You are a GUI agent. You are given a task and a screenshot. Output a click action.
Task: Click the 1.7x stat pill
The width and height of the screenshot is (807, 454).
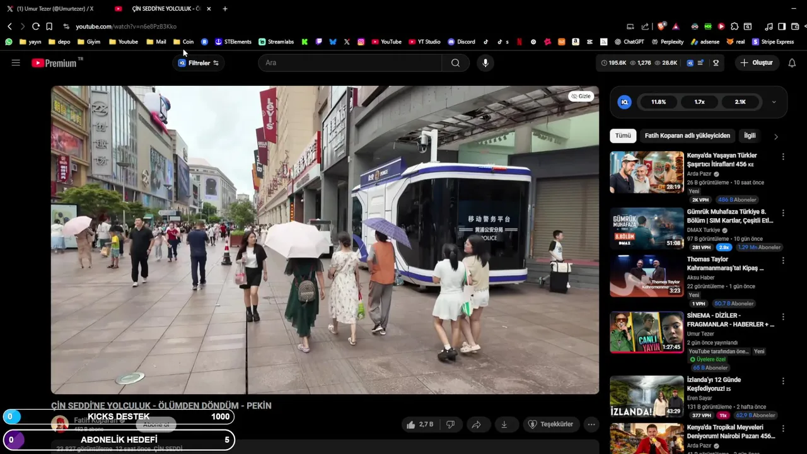pos(699,102)
